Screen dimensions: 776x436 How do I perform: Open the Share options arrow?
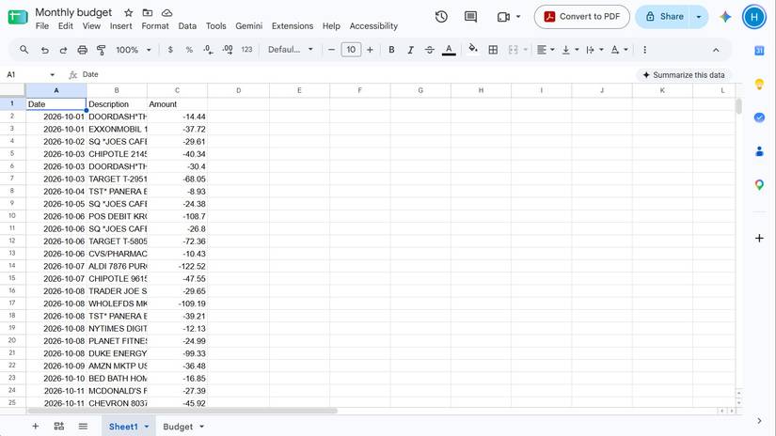pyautogui.click(x=699, y=17)
